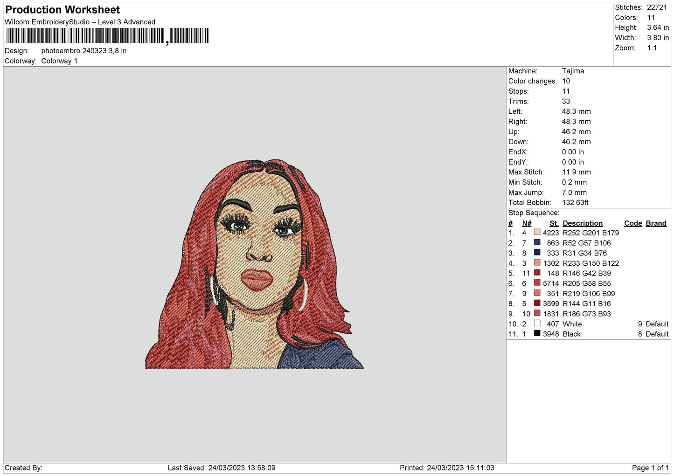
Task: Click the EndX value 0.00 in
Action: click(x=573, y=152)
